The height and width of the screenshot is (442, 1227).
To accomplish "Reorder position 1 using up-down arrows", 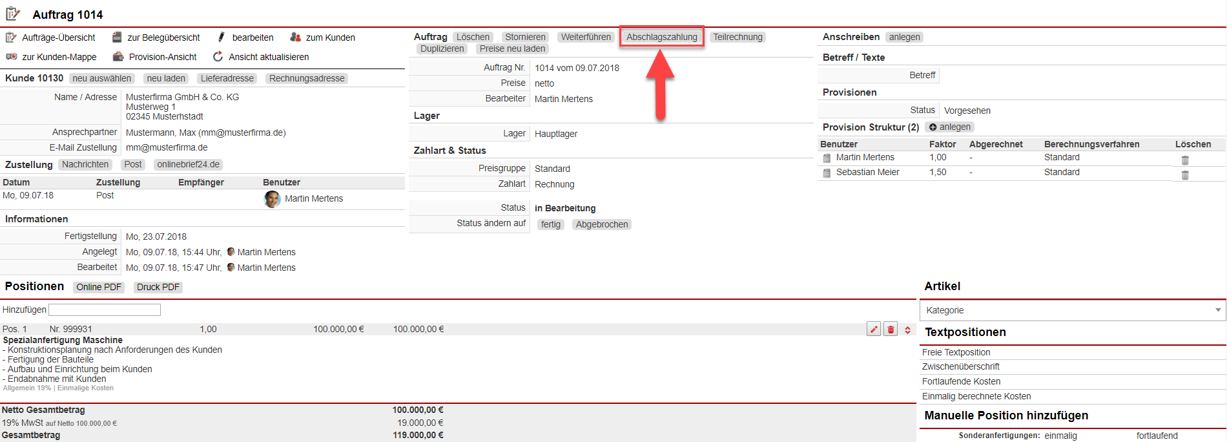I will click(x=907, y=330).
